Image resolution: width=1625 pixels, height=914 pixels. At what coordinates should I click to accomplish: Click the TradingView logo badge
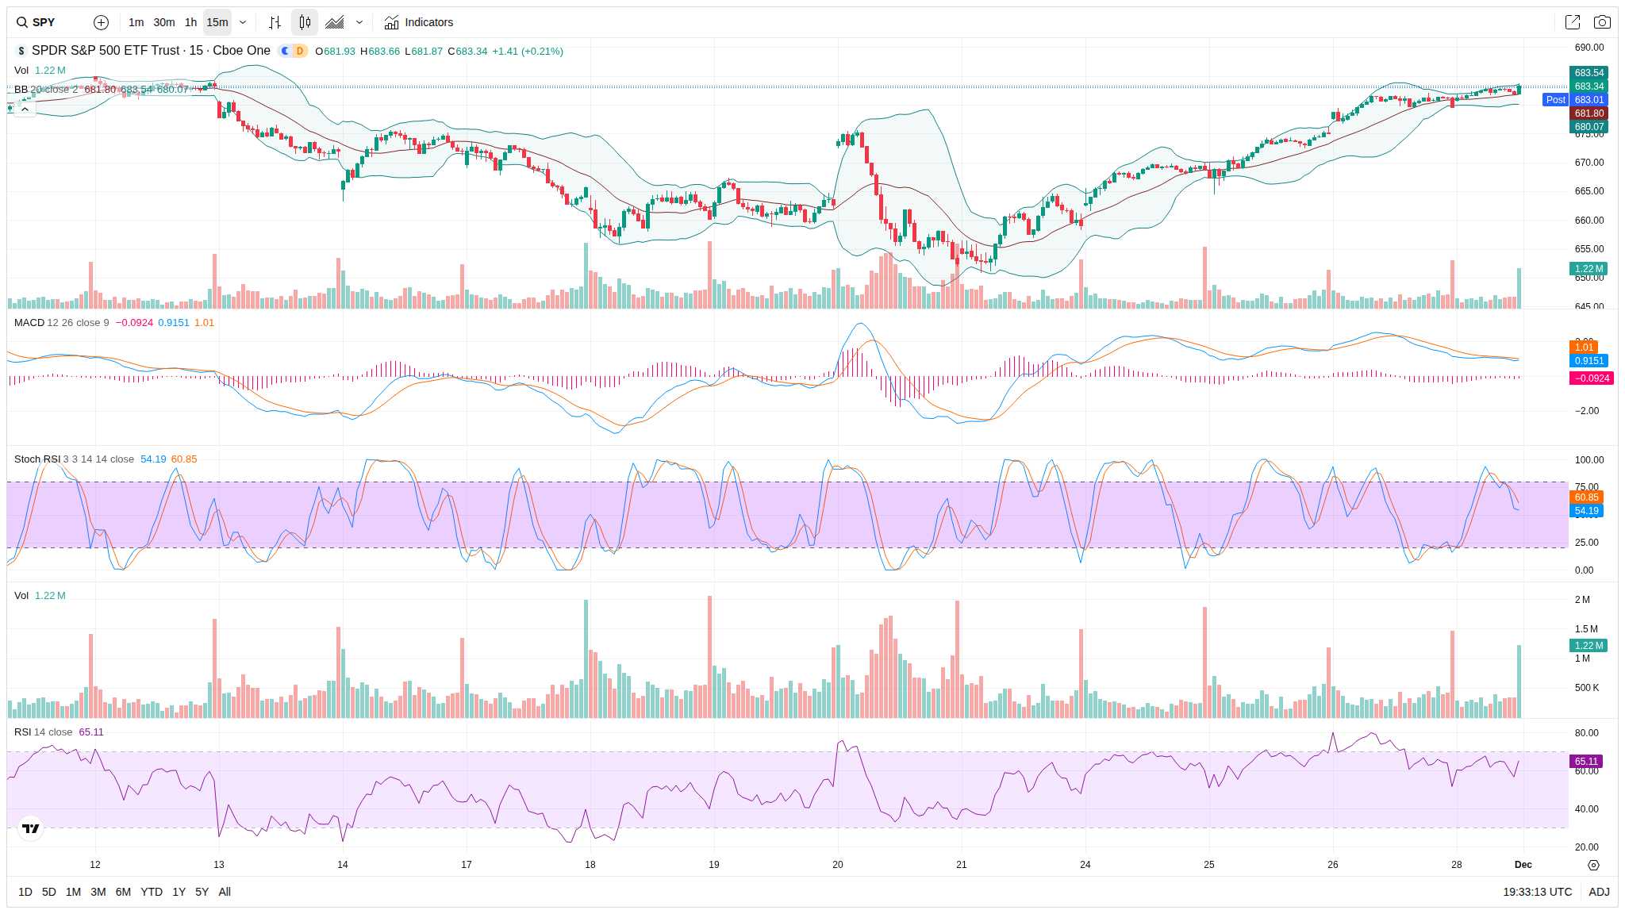pos(31,828)
